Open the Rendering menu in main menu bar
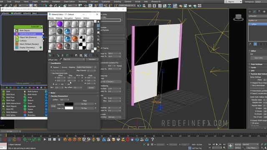This screenshot has width=267, height=150. 83,2
